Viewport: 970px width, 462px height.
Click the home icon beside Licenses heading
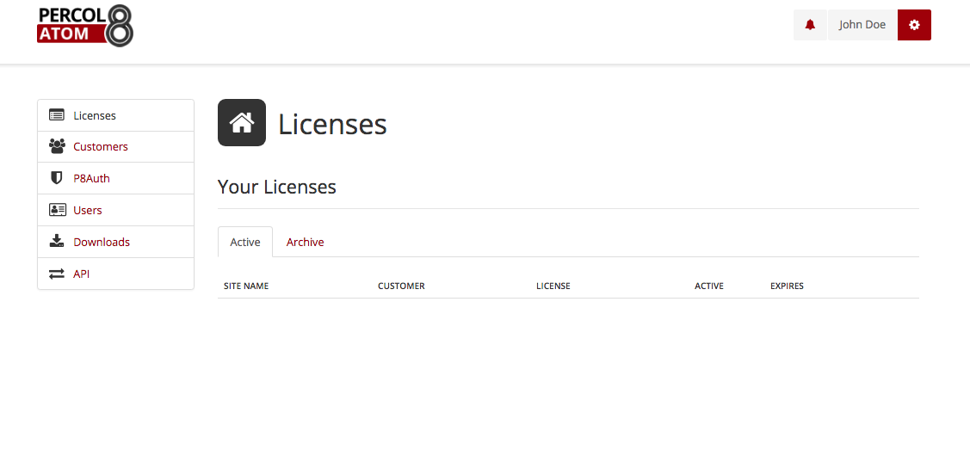pos(242,122)
